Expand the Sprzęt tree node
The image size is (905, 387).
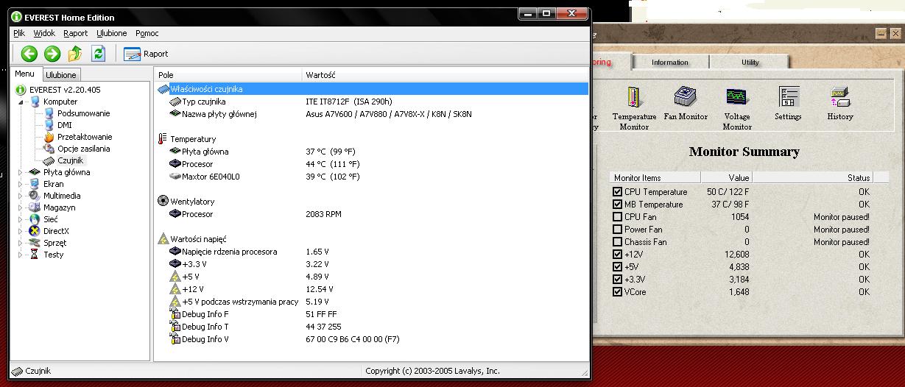[21, 243]
